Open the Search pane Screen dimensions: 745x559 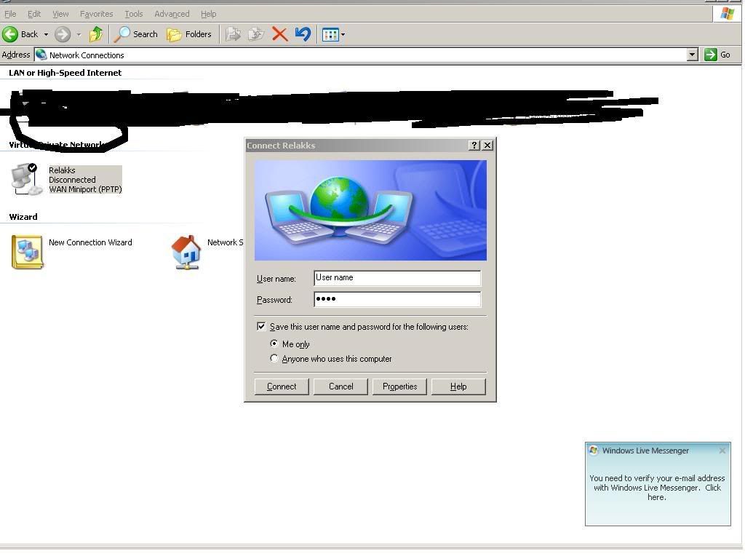tap(136, 34)
